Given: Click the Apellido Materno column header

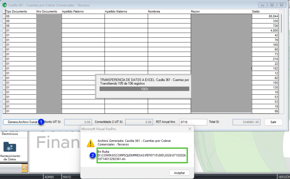Looking at the screenshot, I should (x=126, y=11).
